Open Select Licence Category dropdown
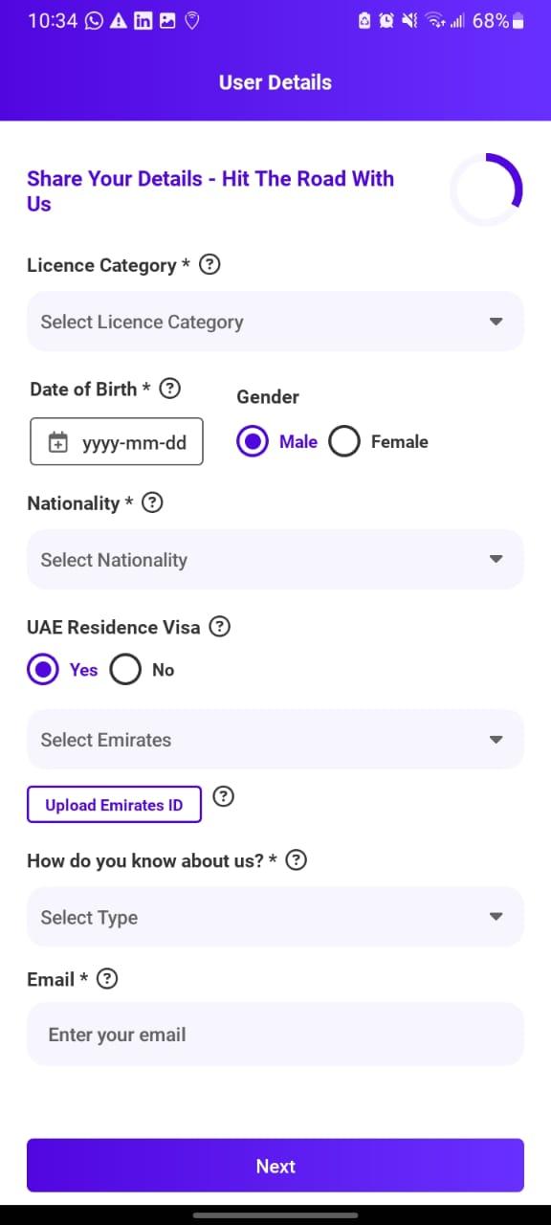This screenshot has width=551, height=1225. (x=275, y=322)
